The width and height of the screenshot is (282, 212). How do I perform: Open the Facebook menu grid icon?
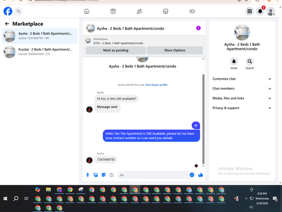(249, 11)
